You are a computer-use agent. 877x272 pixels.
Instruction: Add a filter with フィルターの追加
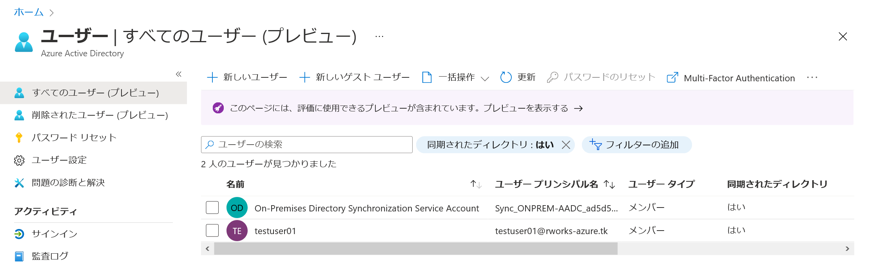tap(637, 145)
